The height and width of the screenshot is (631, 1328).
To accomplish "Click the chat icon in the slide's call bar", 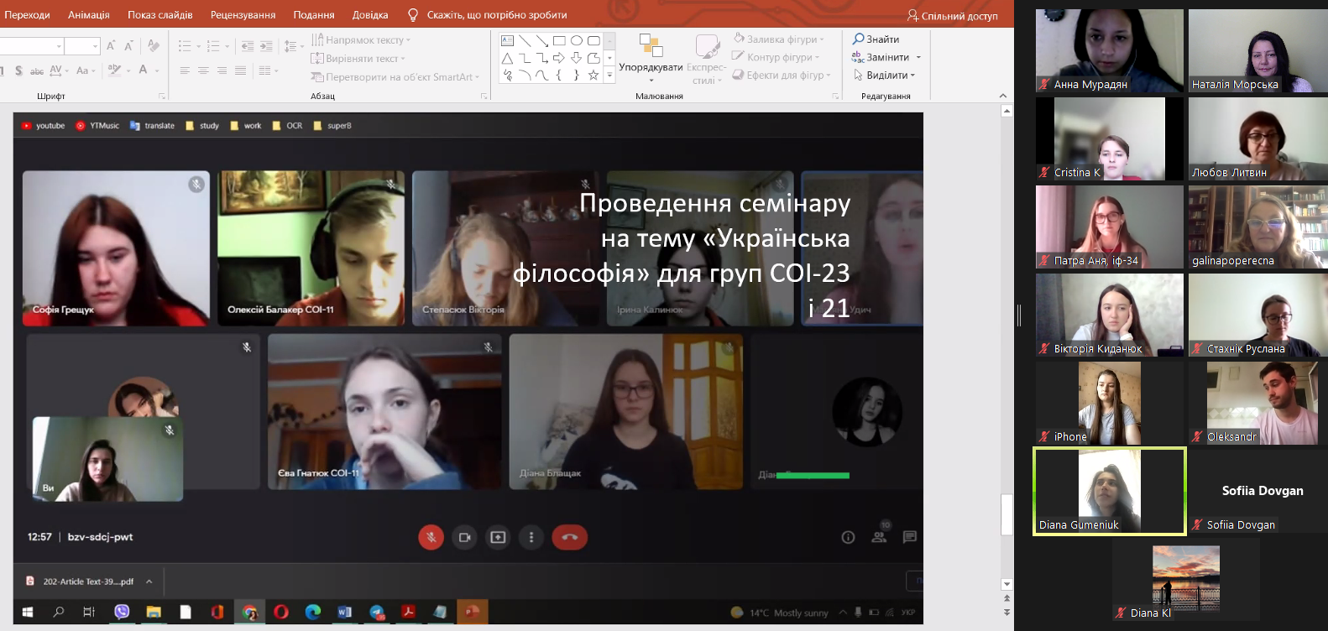I will [910, 537].
